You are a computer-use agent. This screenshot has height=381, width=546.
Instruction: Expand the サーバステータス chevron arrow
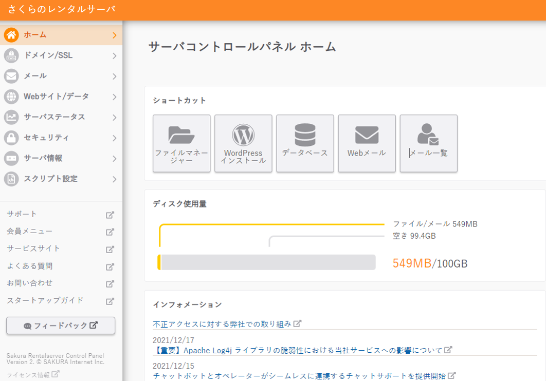(115, 118)
